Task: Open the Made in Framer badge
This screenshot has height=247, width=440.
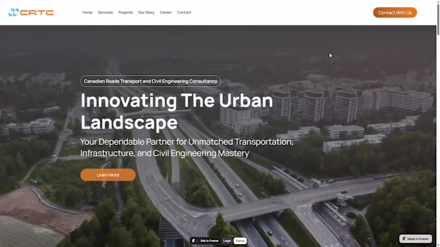Action: point(416,239)
